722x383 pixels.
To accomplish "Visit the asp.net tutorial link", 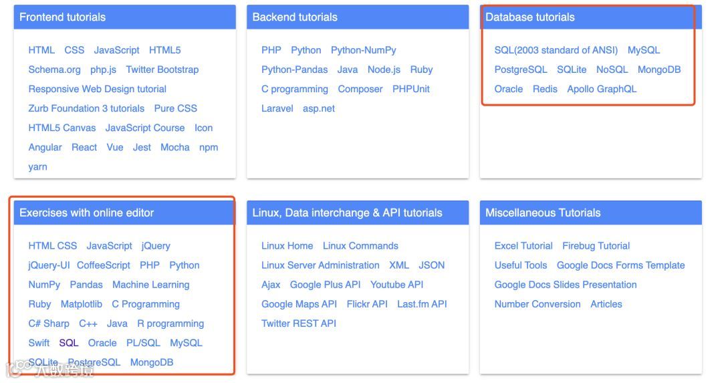I will 318,108.
